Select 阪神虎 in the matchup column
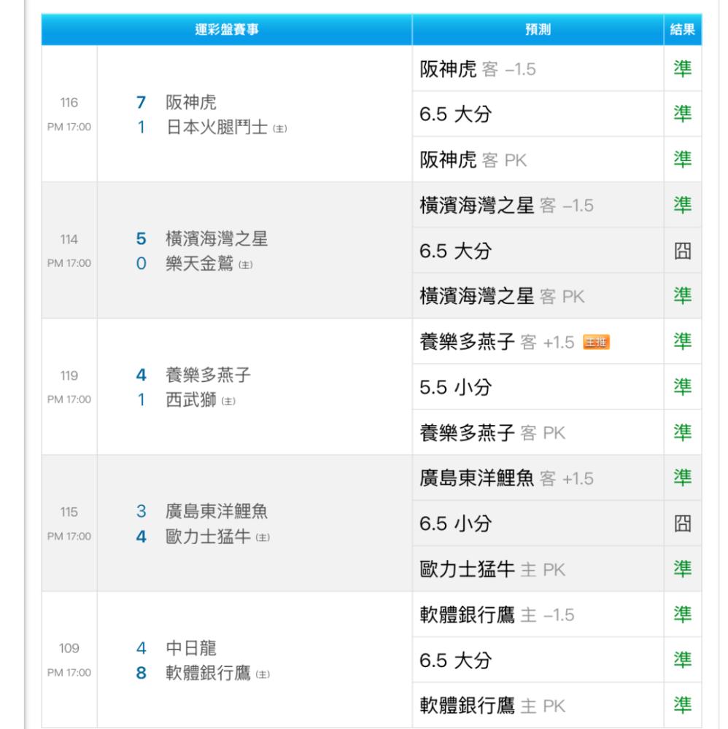The image size is (728, 729). click(x=191, y=102)
